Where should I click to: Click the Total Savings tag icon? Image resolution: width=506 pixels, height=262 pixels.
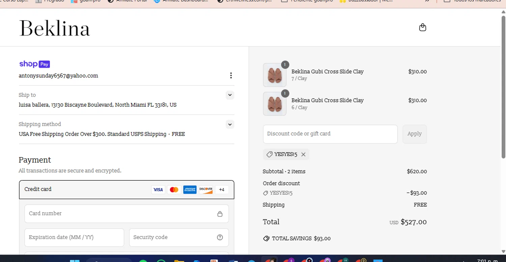(x=266, y=238)
